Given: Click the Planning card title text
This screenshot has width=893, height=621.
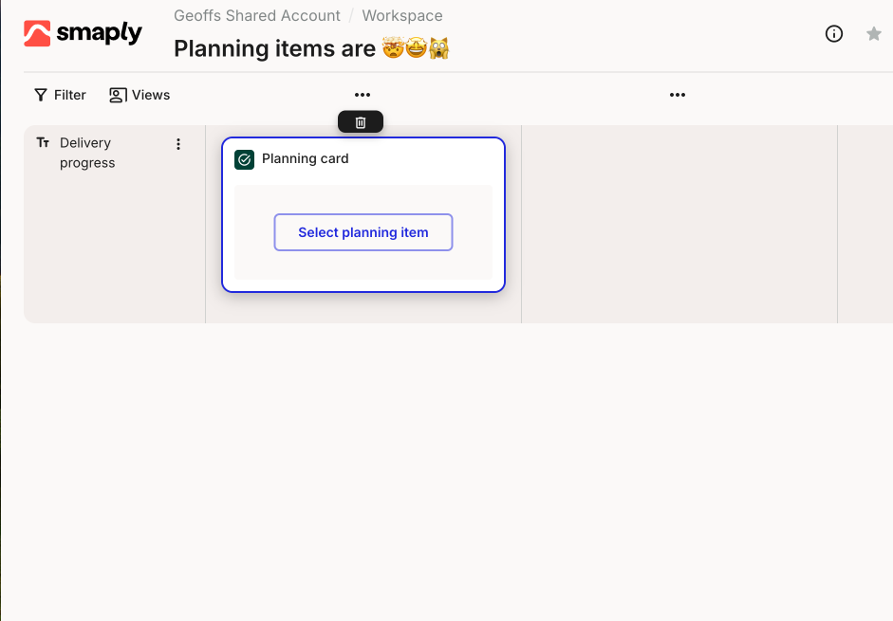Looking at the screenshot, I should click(x=306, y=159).
